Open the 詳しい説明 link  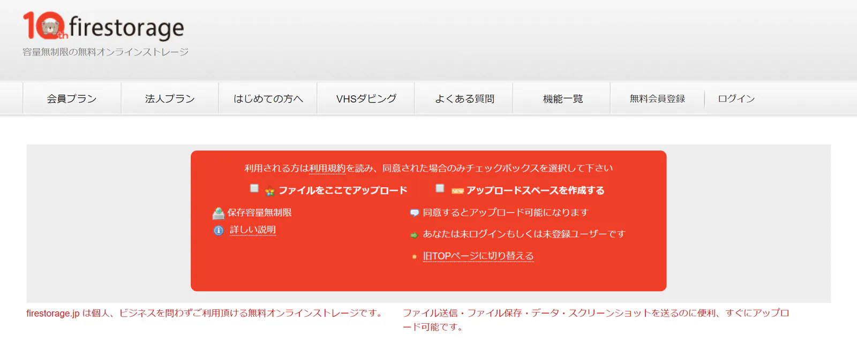point(253,230)
